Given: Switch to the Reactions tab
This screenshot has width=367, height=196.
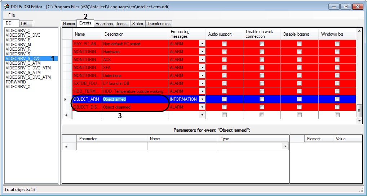Looking at the screenshot, I should pos(104,24).
